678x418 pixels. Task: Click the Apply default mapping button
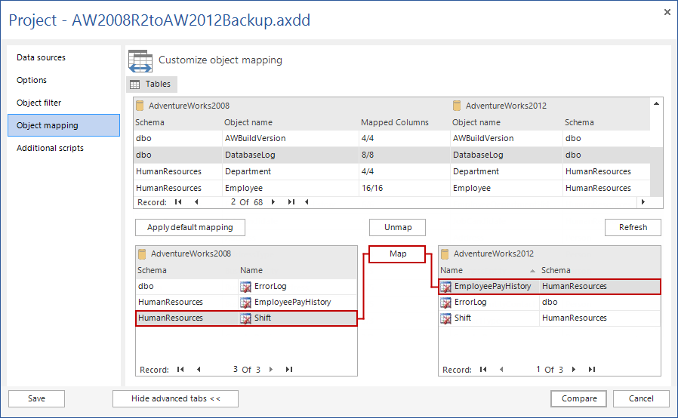(x=190, y=227)
